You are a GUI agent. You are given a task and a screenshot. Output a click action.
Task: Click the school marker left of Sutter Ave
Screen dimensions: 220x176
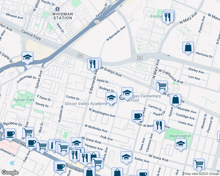126,157
